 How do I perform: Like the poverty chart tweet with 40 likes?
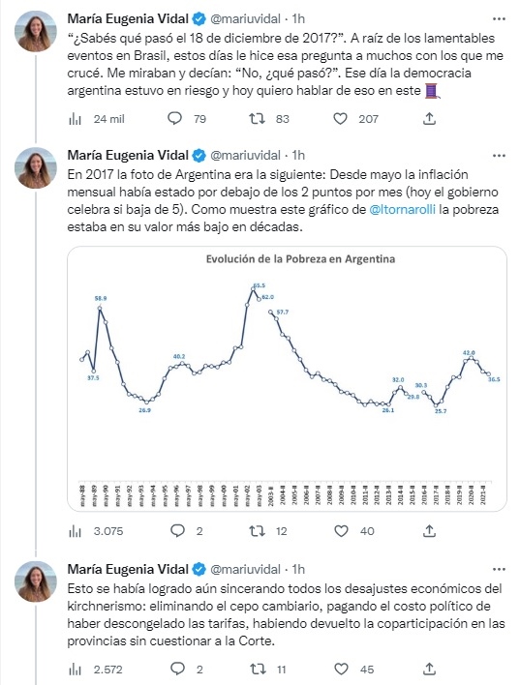pos(341,531)
